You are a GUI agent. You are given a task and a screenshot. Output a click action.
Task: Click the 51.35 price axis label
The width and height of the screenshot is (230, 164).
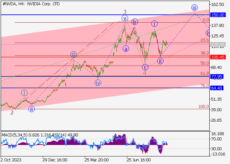tap(216, 99)
